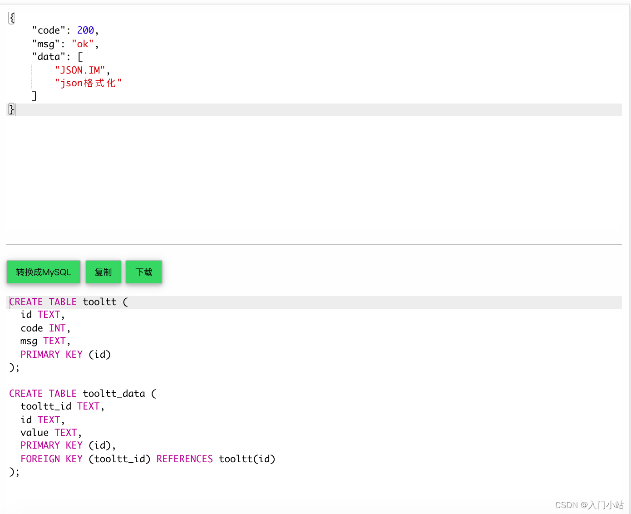Screen dimensions: 631x514
Task: Click the "data": [ line
Action: (58, 57)
